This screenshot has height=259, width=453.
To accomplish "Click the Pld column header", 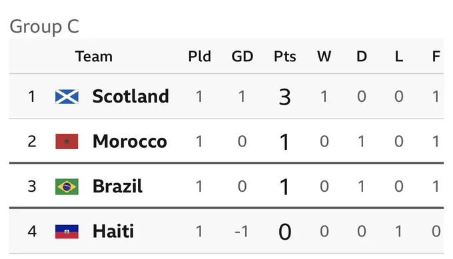I will coord(199,57).
